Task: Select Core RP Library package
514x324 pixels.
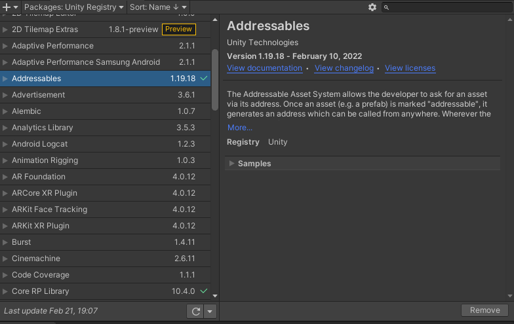Action: (105, 291)
